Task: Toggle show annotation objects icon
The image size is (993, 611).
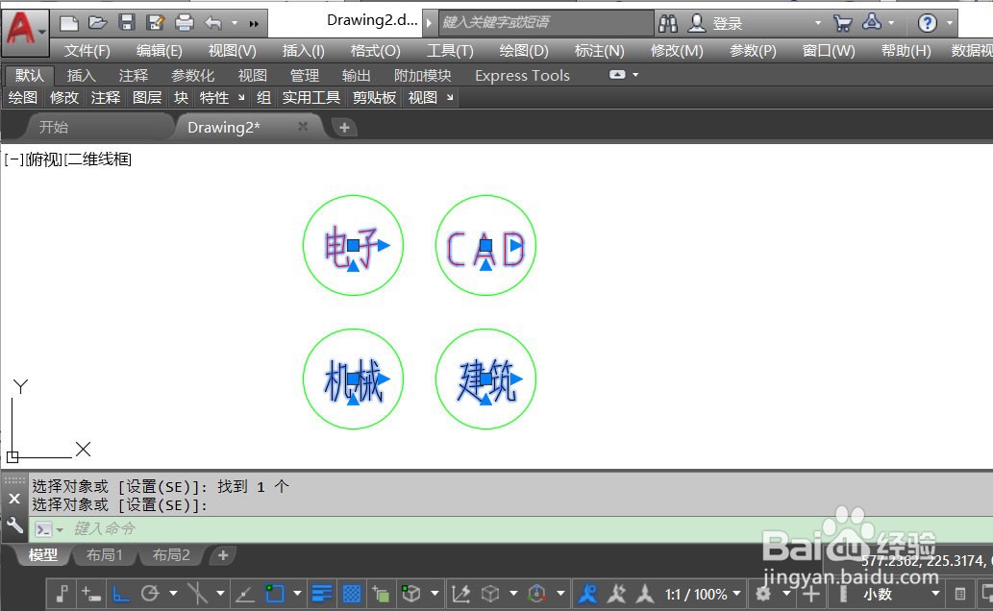Action: pos(587,594)
